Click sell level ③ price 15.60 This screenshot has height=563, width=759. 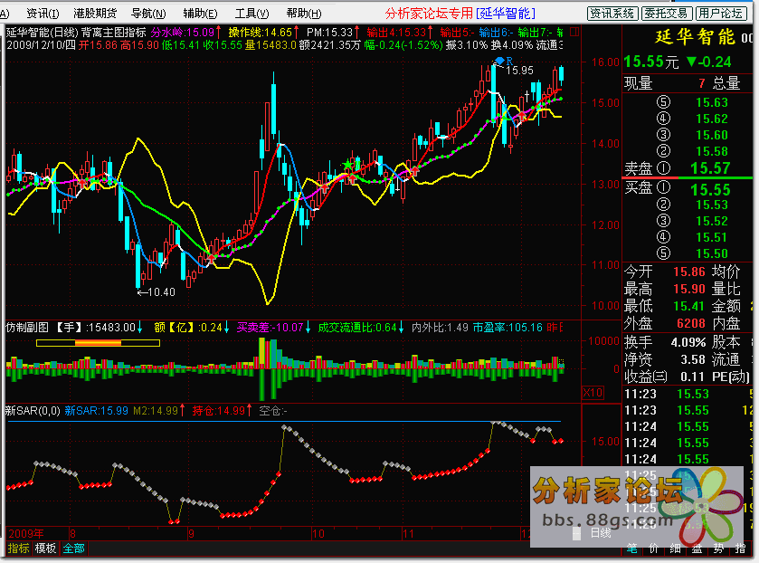click(712, 135)
